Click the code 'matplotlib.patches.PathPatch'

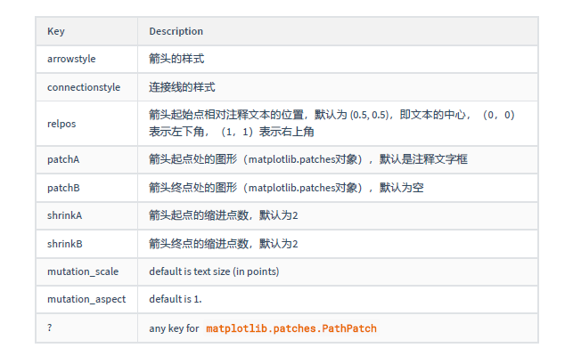pos(291,328)
